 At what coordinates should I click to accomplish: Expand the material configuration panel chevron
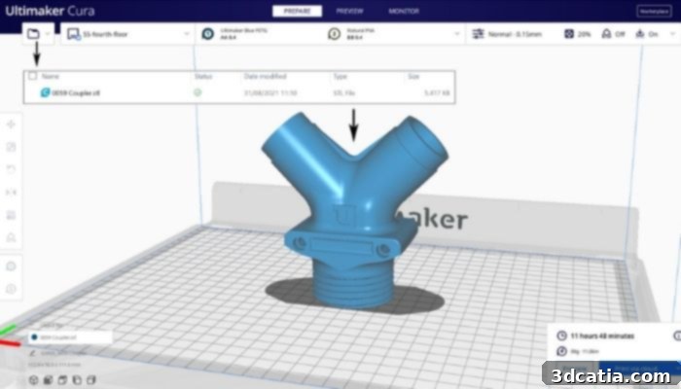click(457, 34)
